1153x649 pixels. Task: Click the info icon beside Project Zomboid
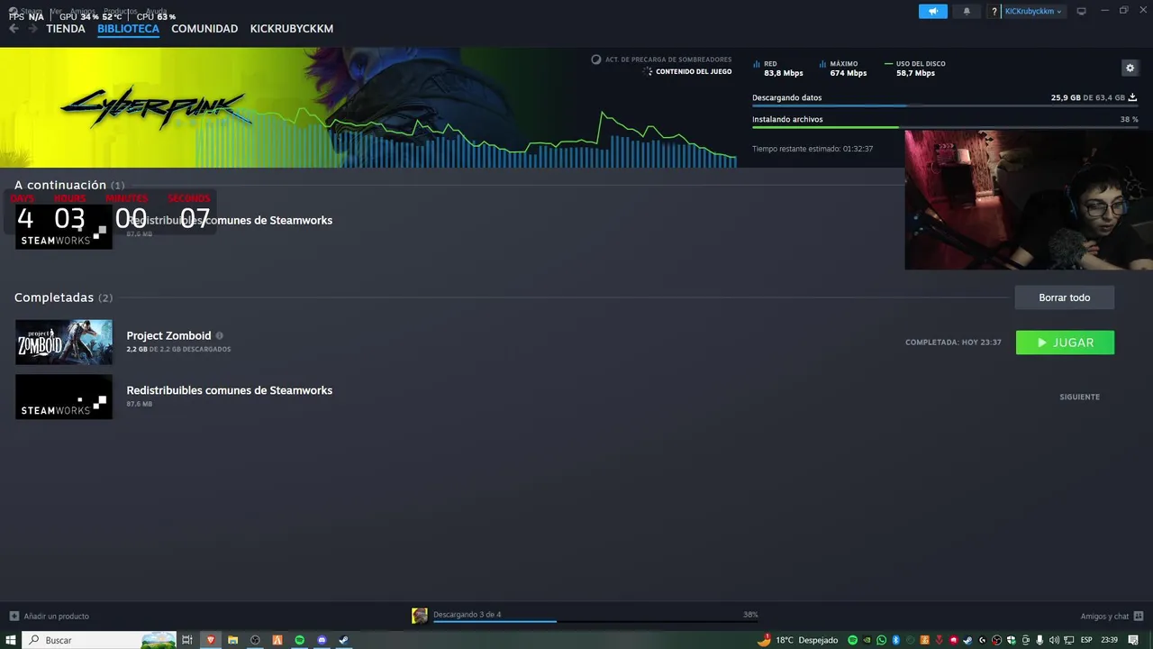(x=219, y=335)
